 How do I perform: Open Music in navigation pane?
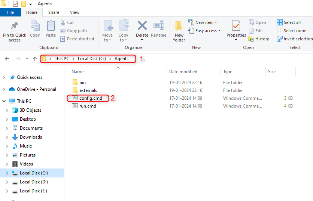26,146
